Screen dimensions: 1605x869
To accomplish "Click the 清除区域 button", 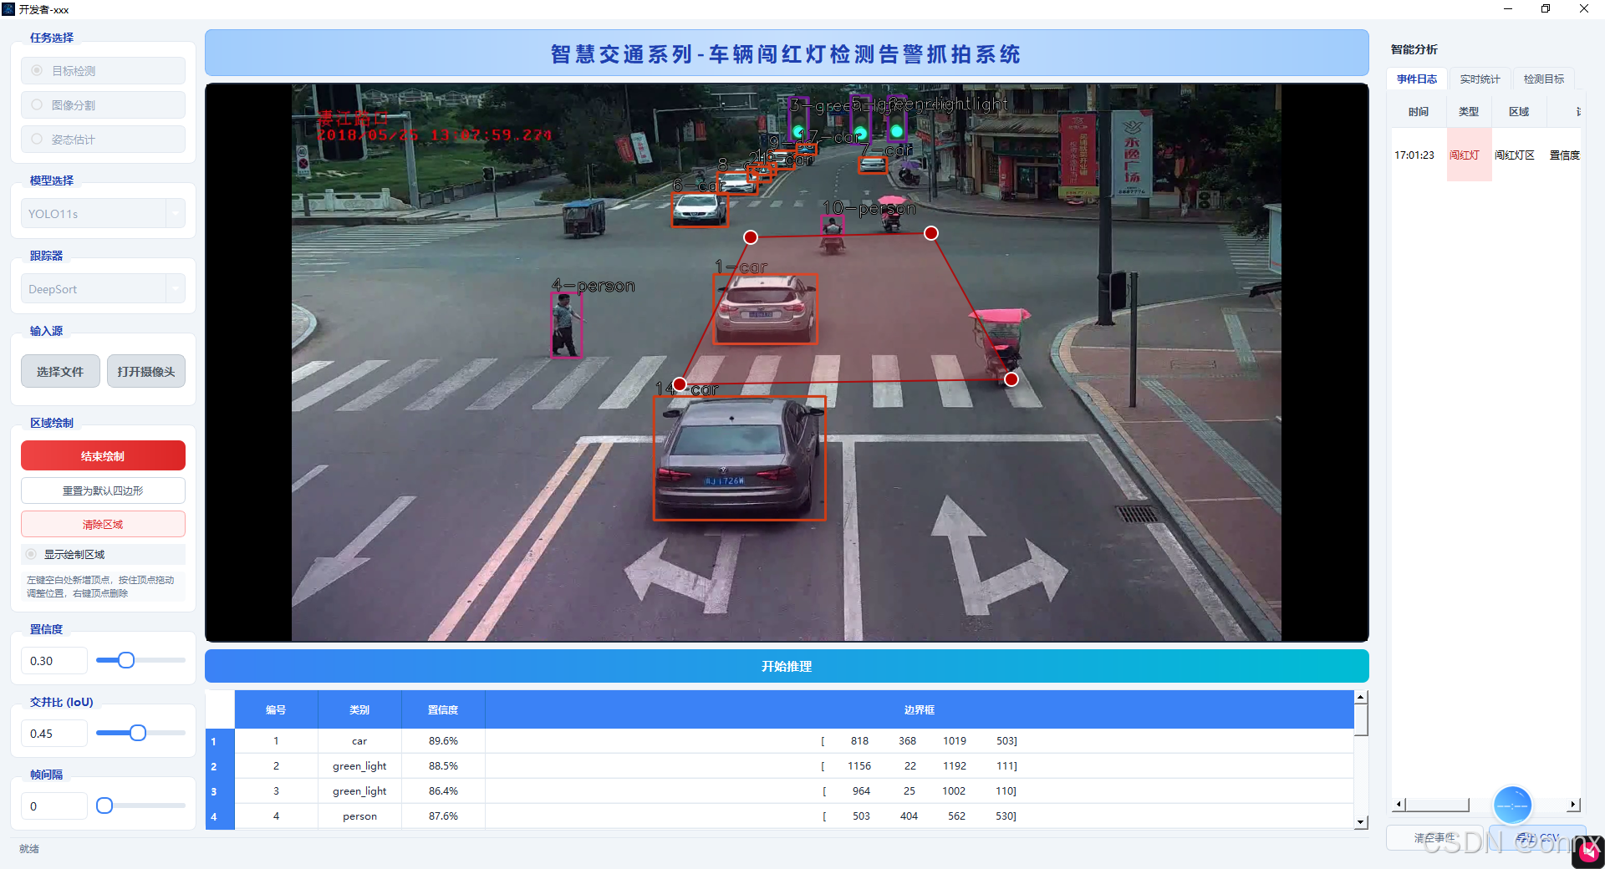I will (103, 525).
